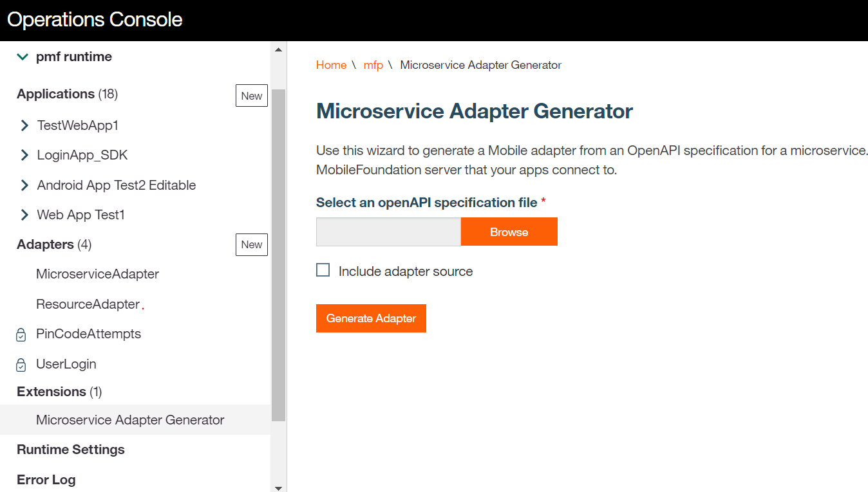Open the mfp breadcrumb link
The image size is (868, 492).
click(373, 65)
